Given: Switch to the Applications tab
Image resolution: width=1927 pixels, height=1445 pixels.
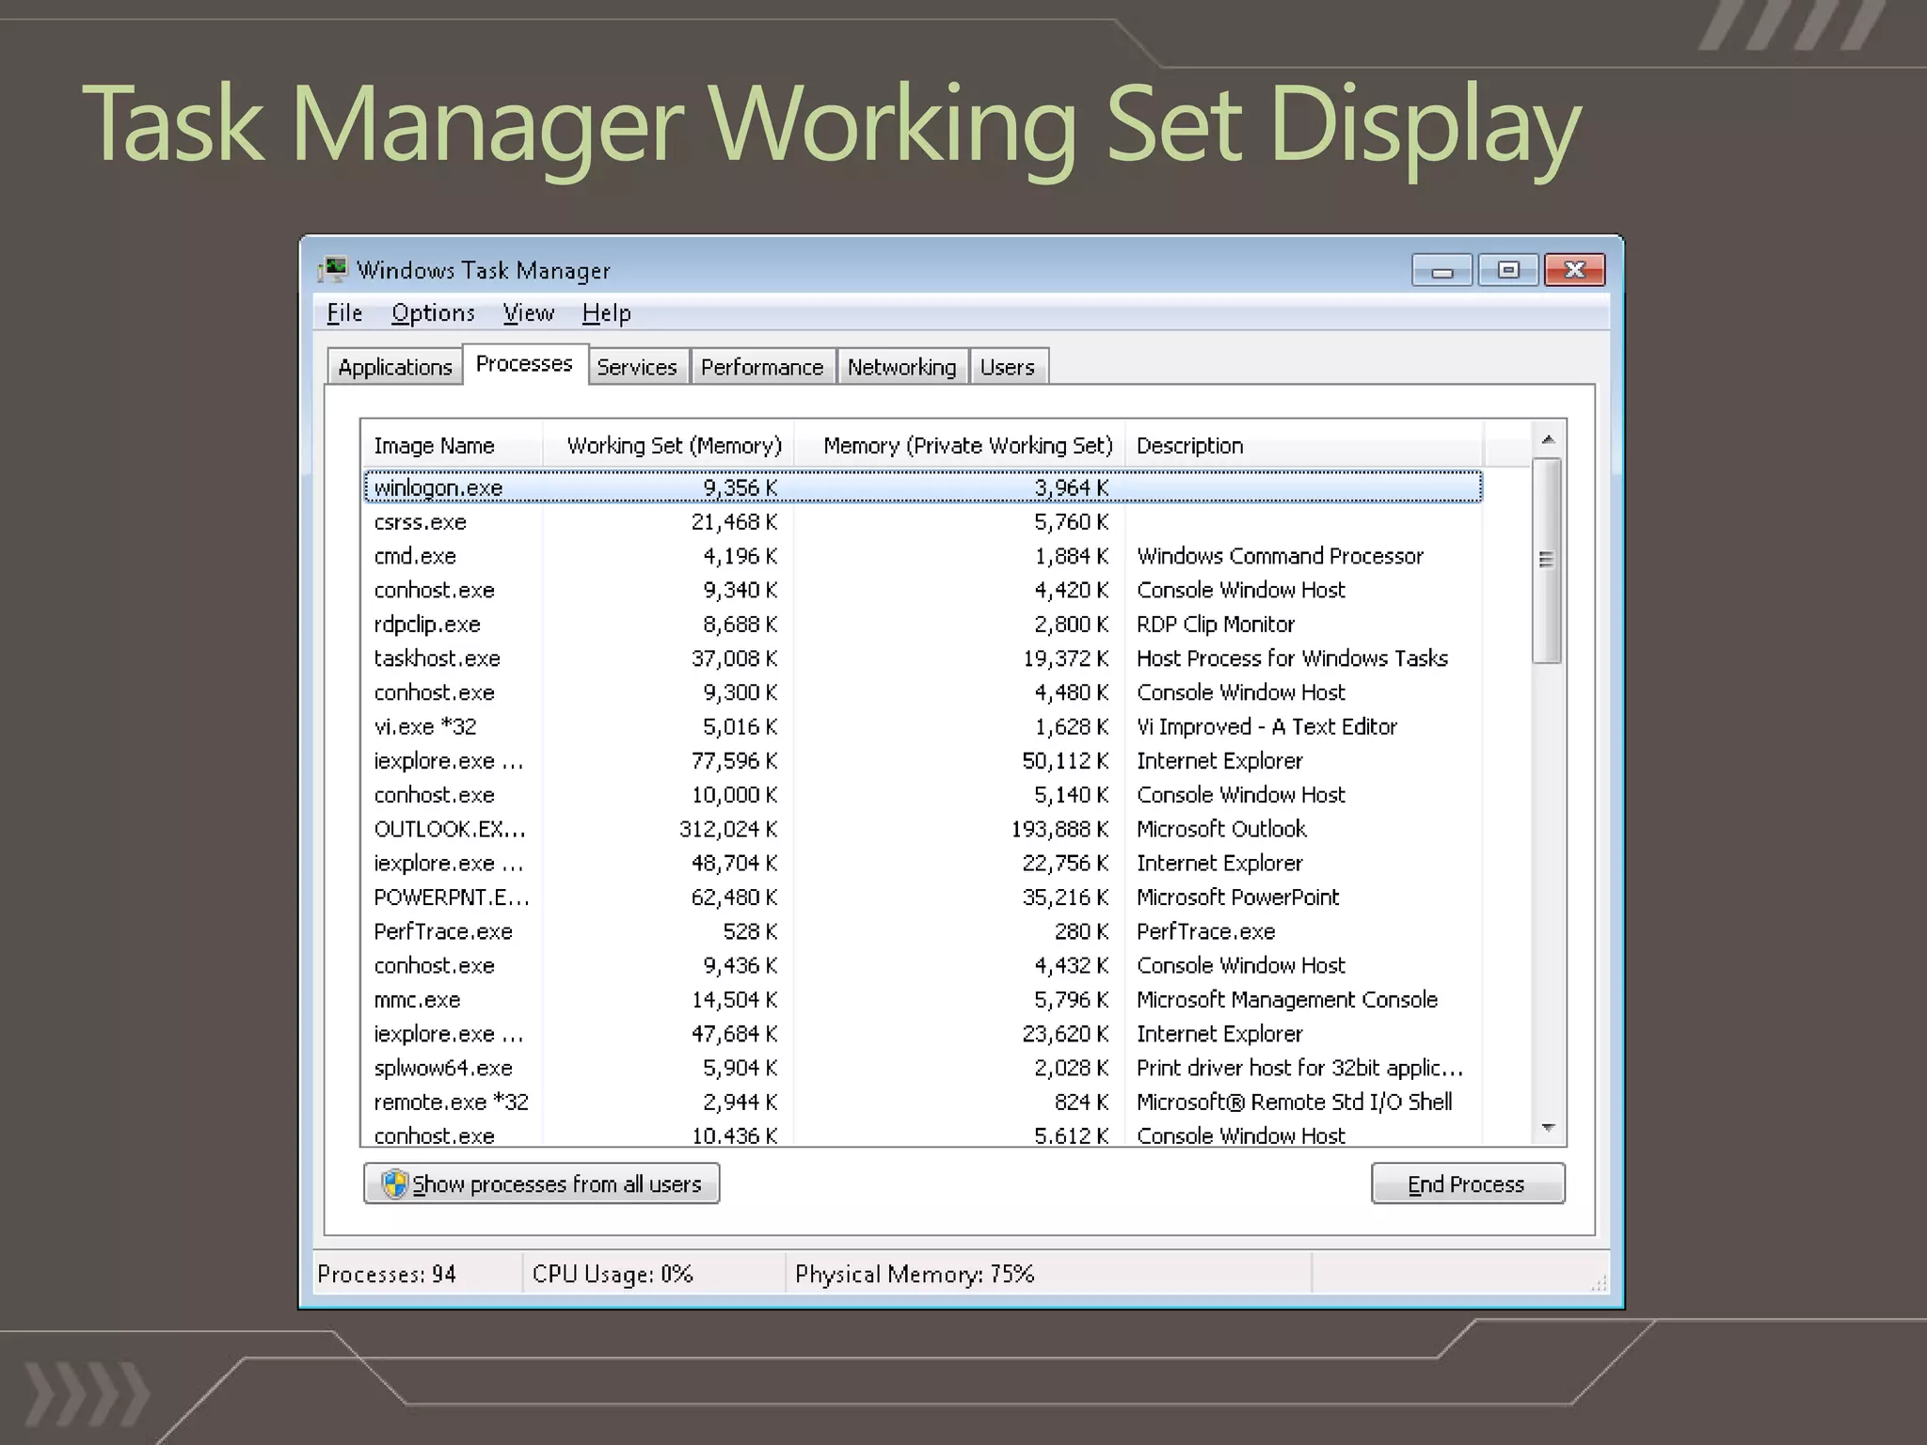Looking at the screenshot, I should coord(395,367).
